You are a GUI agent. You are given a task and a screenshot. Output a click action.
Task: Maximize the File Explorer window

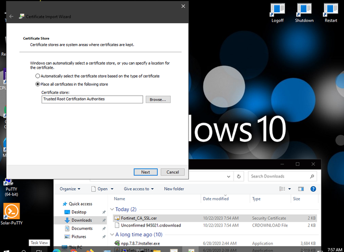pyautogui.click(x=297, y=164)
